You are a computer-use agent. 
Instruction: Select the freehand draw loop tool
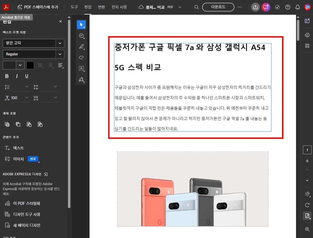point(81,58)
